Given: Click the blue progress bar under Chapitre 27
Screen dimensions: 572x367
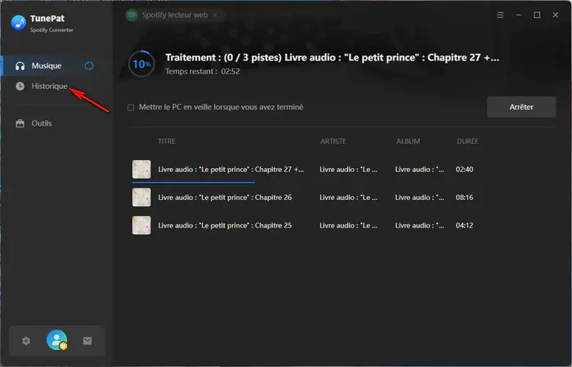Looking at the screenshot, I should coord(193,182).
